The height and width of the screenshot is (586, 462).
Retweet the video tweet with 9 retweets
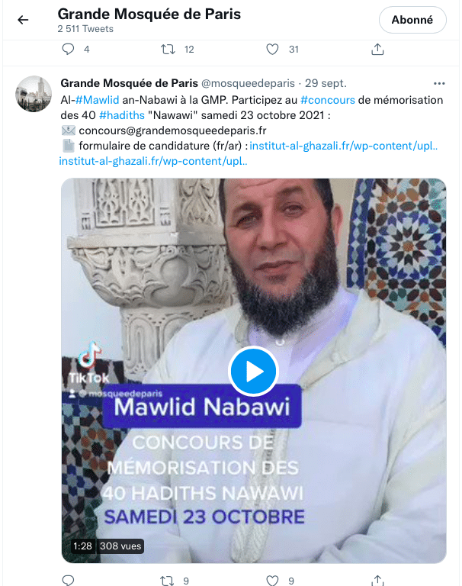[x=167, y=581]
